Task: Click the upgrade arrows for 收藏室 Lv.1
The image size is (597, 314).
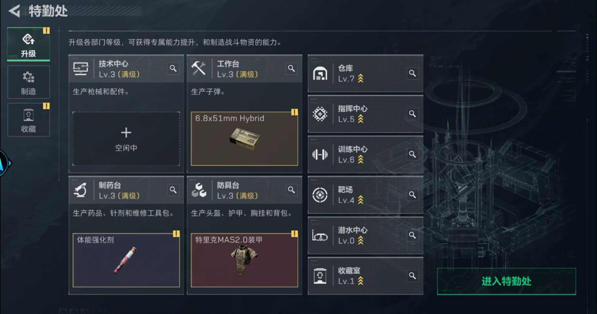Action: pyautogui.click(x=361, y=281)
